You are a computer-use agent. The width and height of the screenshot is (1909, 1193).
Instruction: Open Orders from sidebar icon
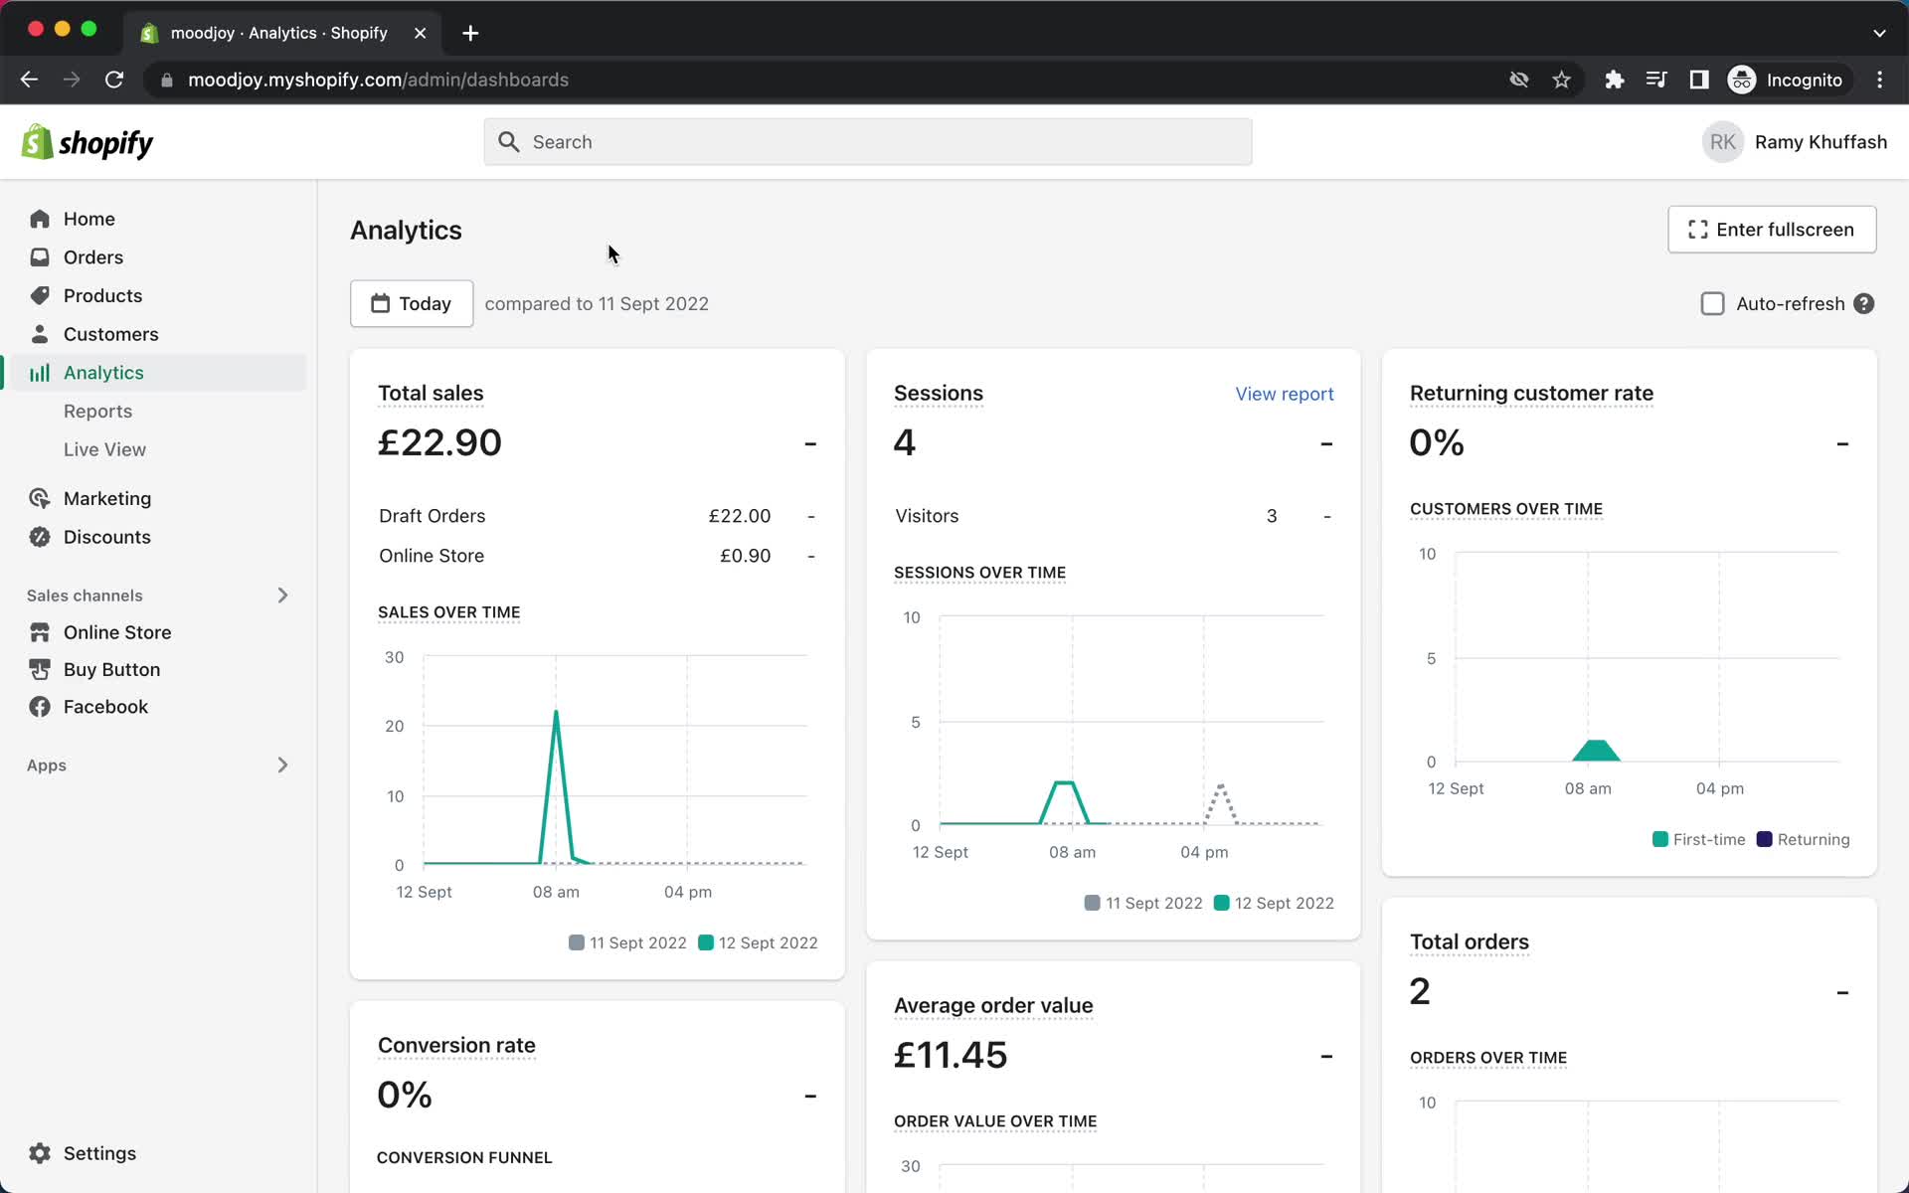40,257
